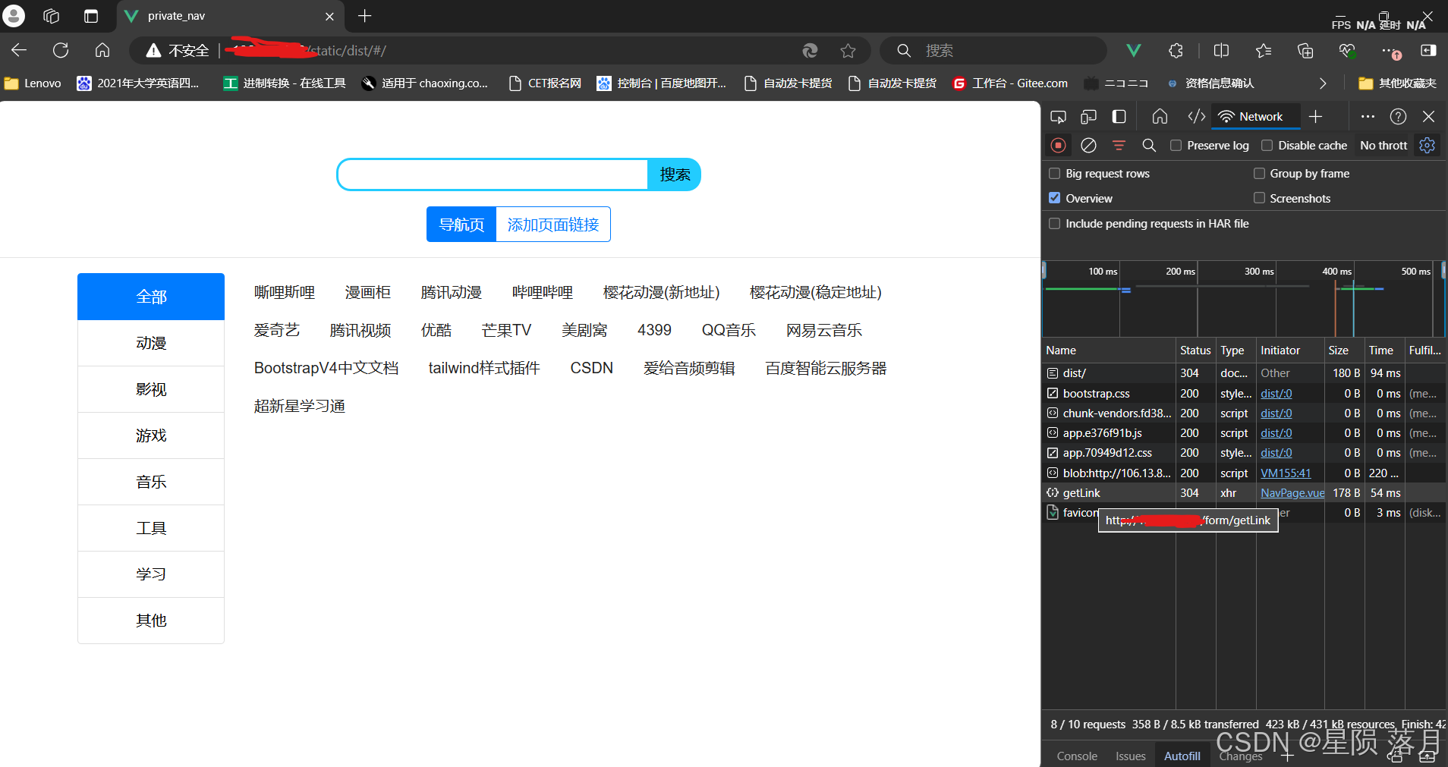The width and height of the screenshot is (1448, 767).
Task: Expand the bookmarks bar overflow chevron
Action: tap(1323, 83)
